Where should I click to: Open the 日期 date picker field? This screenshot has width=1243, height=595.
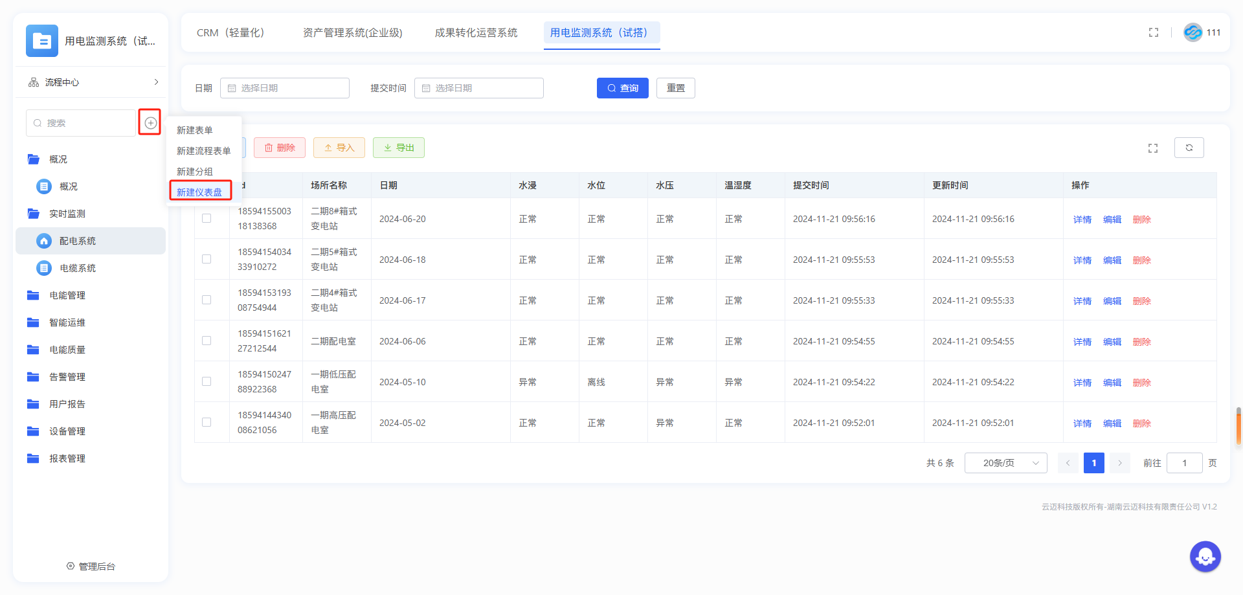coord(285,88)
